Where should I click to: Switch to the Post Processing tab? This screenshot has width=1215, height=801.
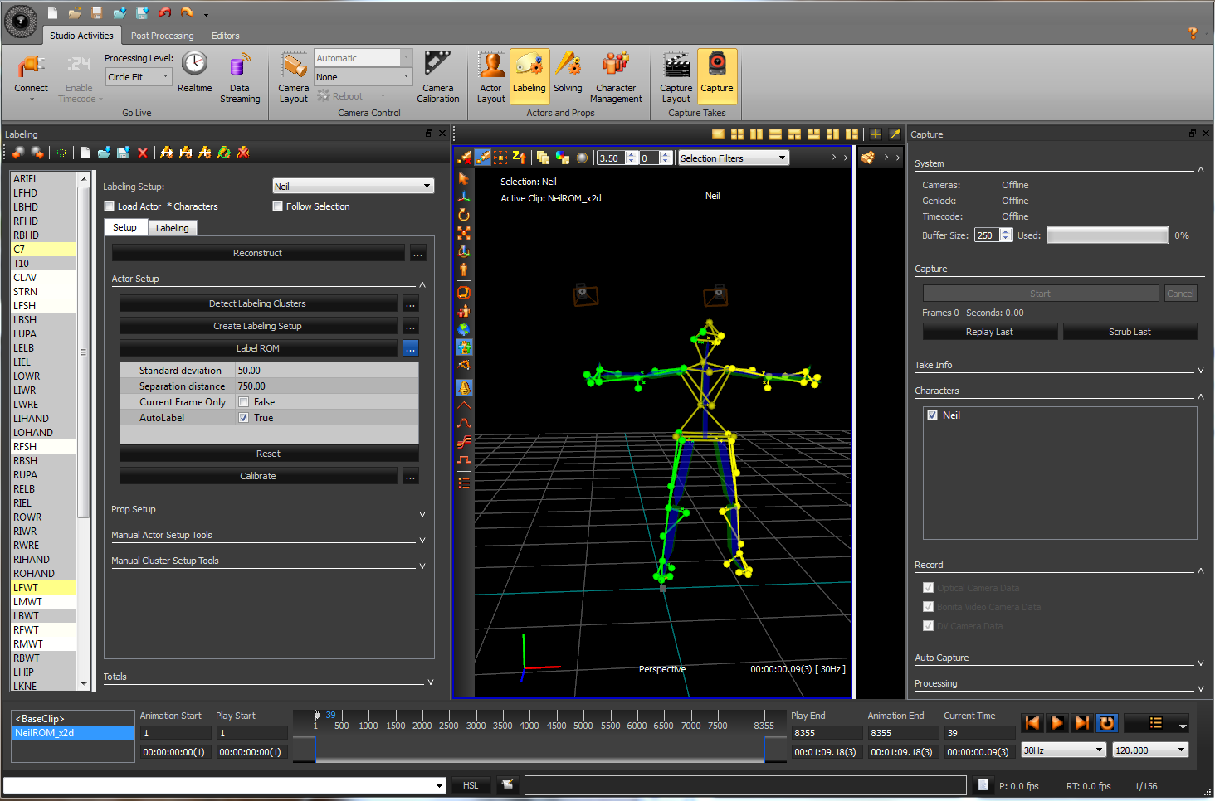(x=162, y=36)
